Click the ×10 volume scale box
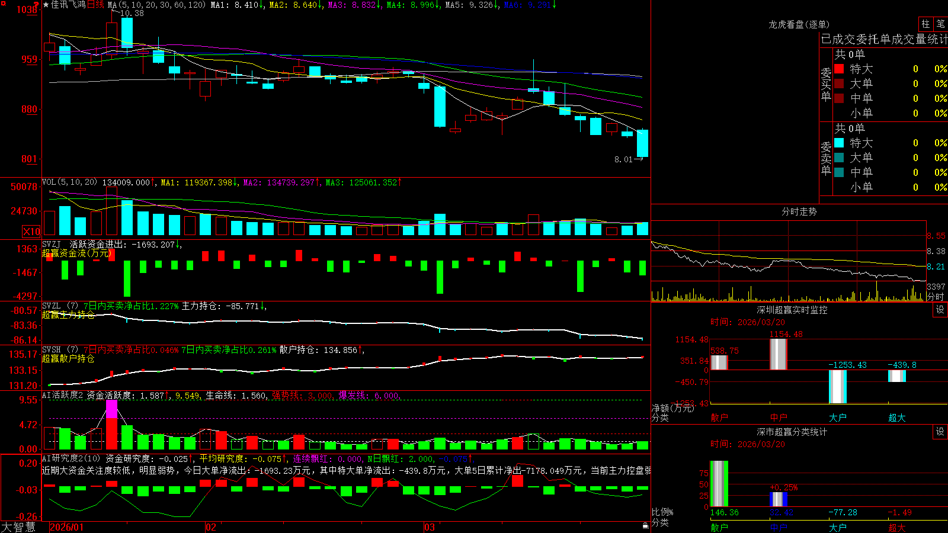Image resolution: width=948 pixels, height=533 pixels. pos(31,232)
